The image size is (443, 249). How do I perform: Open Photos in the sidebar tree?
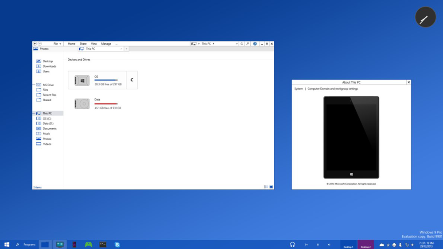click(44, 139)
